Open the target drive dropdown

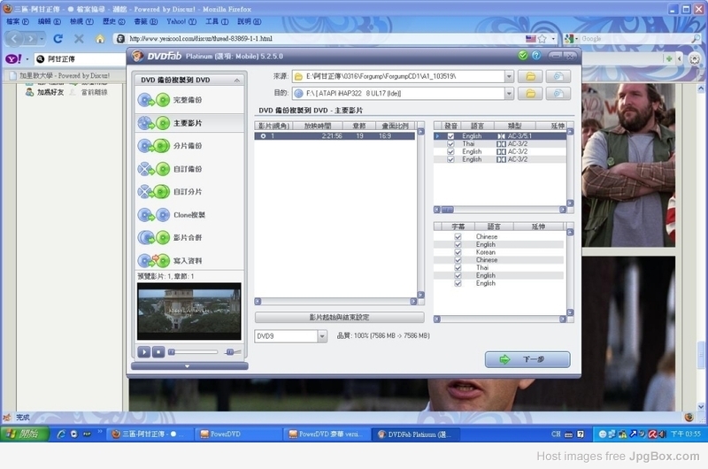tap(509, 93)
